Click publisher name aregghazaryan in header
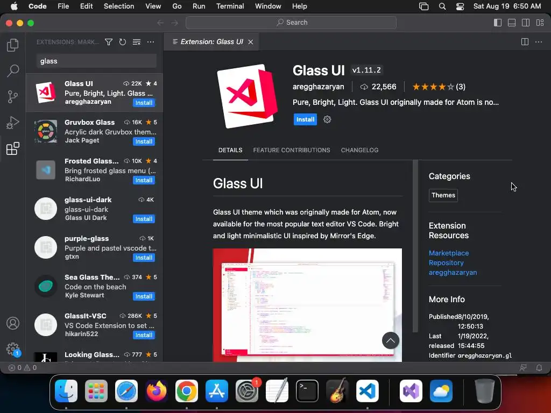The width and height of the screenshot is (551, 413). point(319,87)
